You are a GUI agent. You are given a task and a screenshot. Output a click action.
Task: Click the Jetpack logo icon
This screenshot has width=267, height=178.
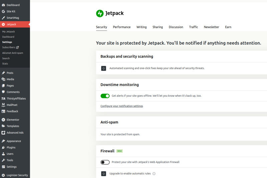click(100, 13)
